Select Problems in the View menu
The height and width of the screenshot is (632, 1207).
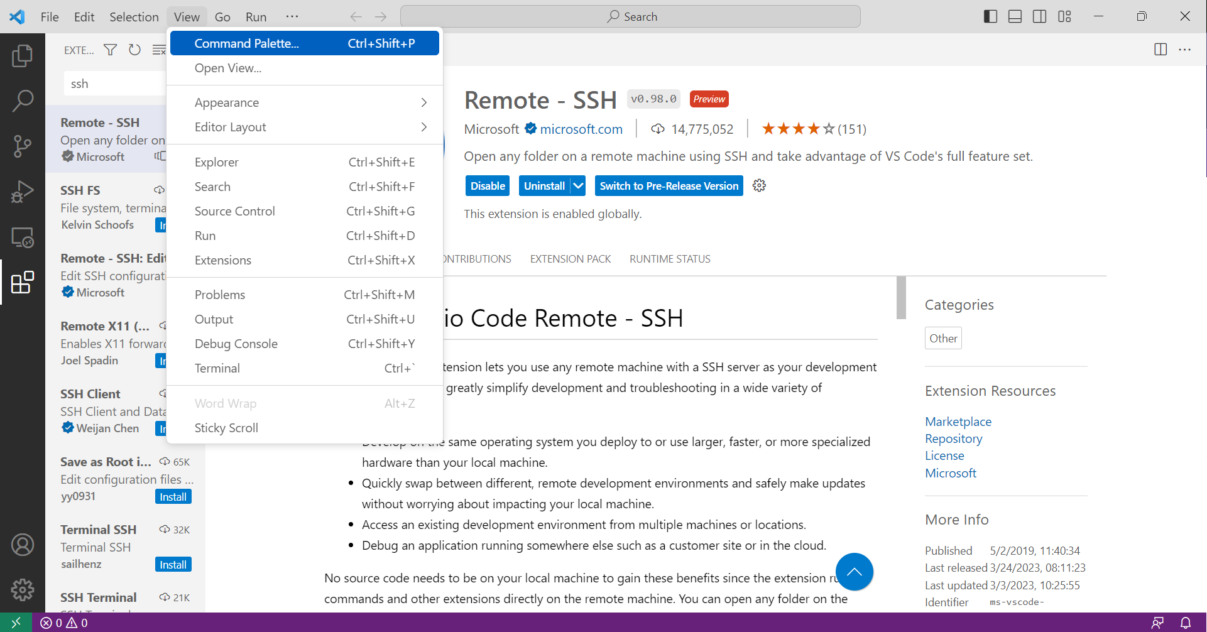coord(305,295)
